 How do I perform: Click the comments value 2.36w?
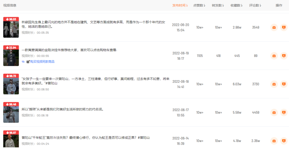point(256,141)
